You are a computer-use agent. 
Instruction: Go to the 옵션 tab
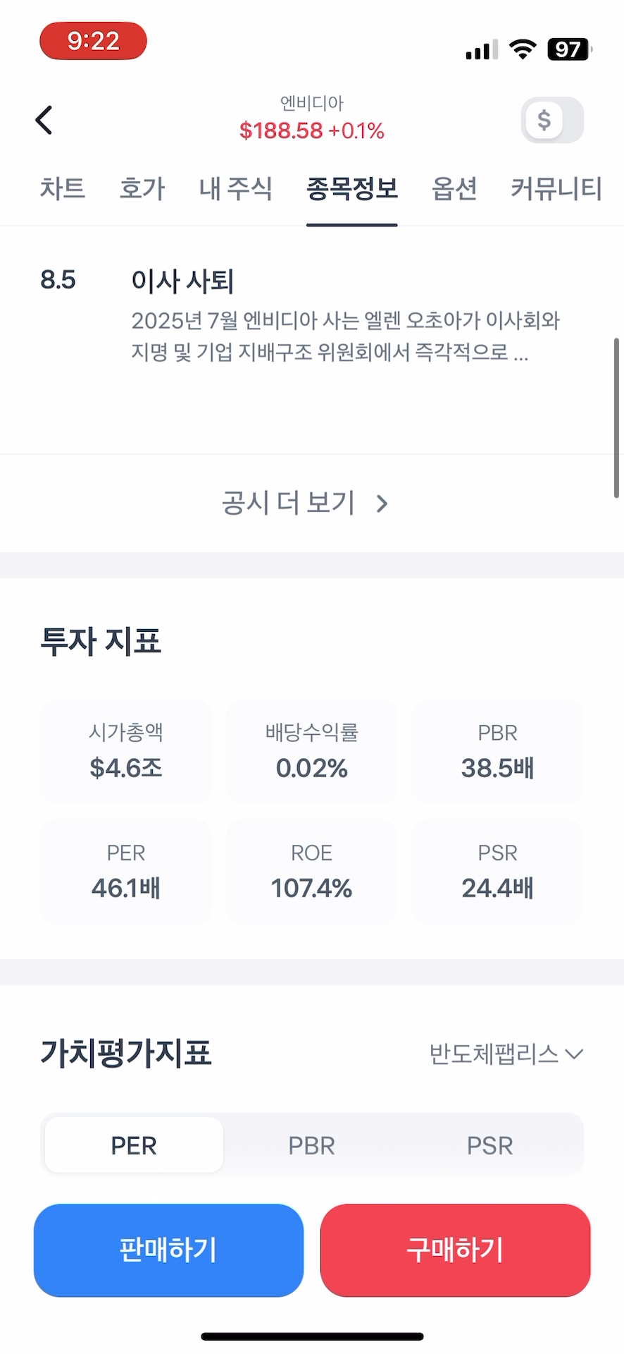click(x=454, y=188)
